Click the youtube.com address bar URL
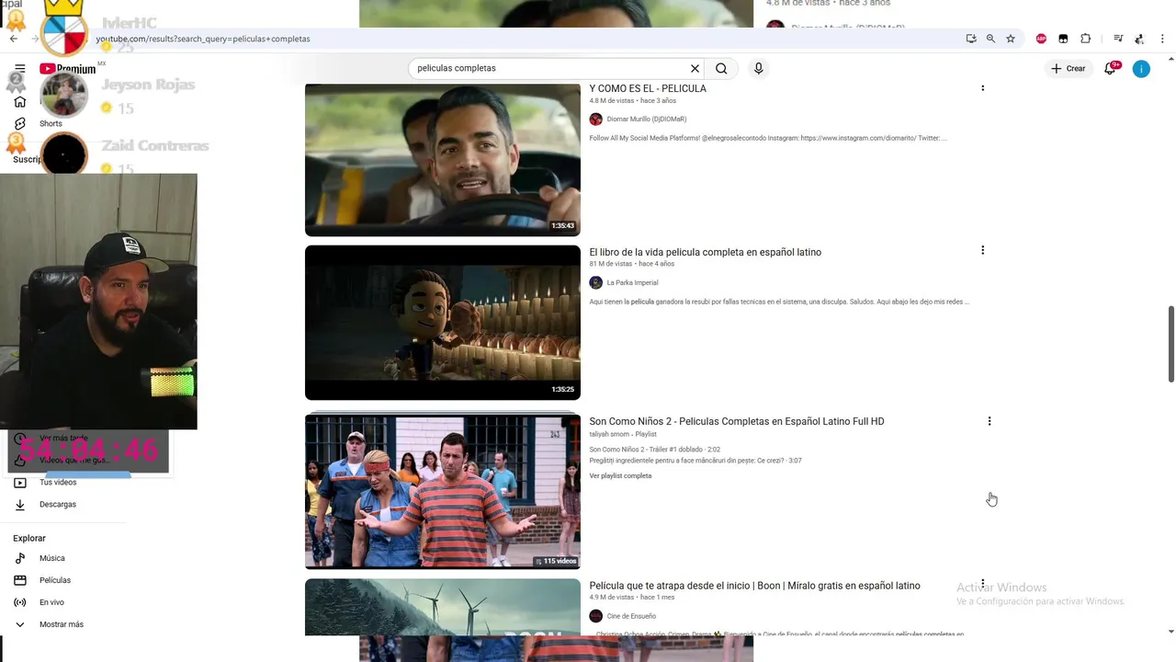Image resolution: width=1176 pixels, height=662 pixels. 203,39
